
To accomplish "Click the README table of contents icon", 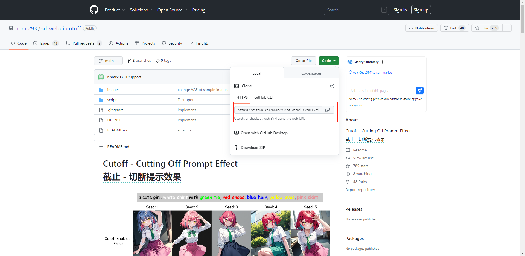I will (x=101, y=147).
